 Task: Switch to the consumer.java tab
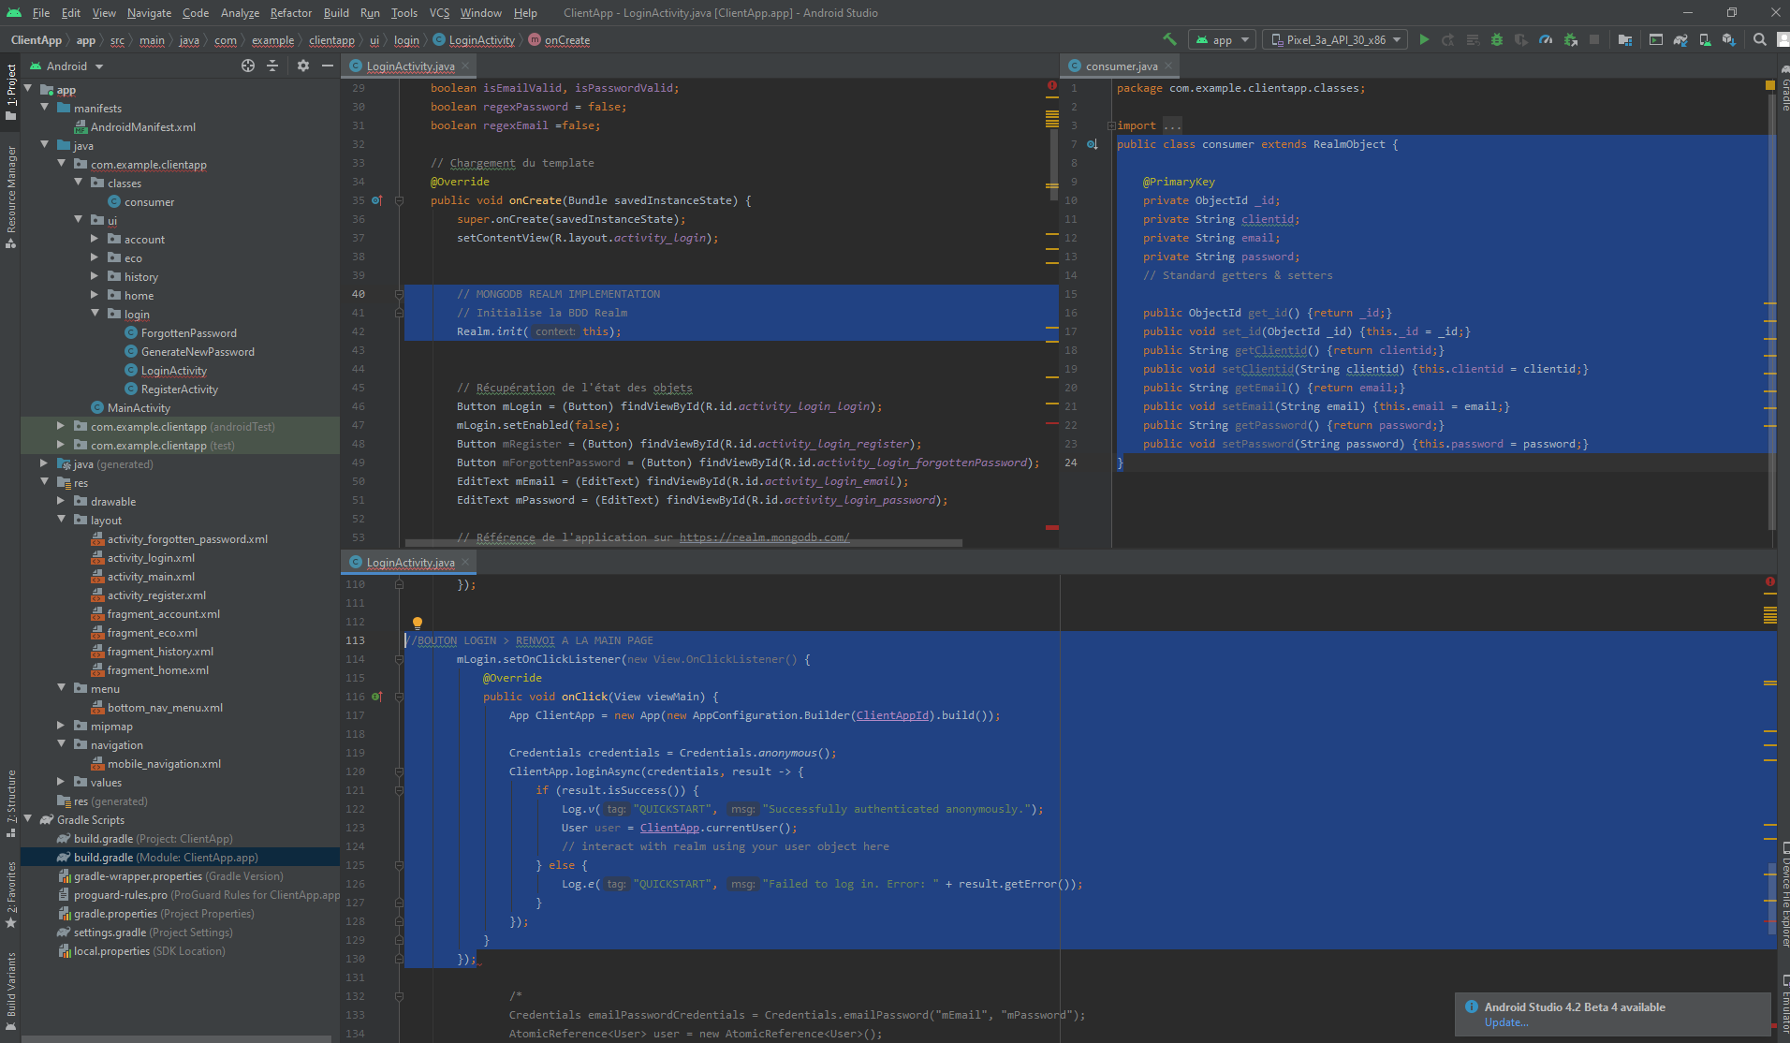pyautogui.click(x=1121, y=66)
